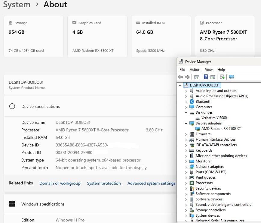Select the Verbatim Vi3000 disk drive

214,118
